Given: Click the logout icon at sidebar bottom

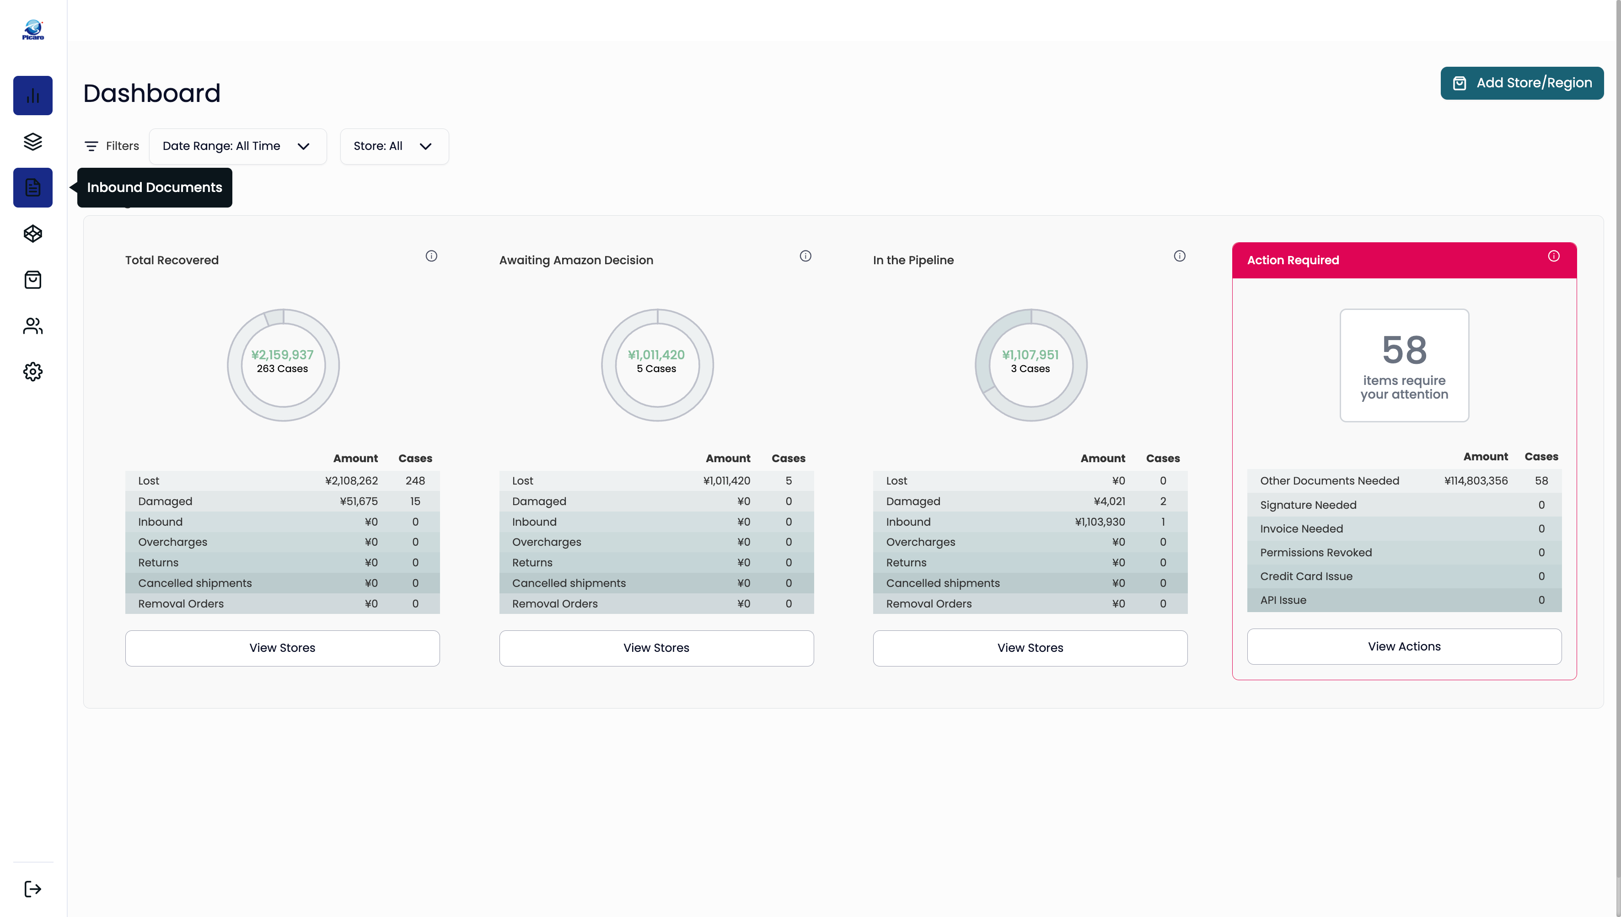Looking at the screenshot, I should [33, 889].
